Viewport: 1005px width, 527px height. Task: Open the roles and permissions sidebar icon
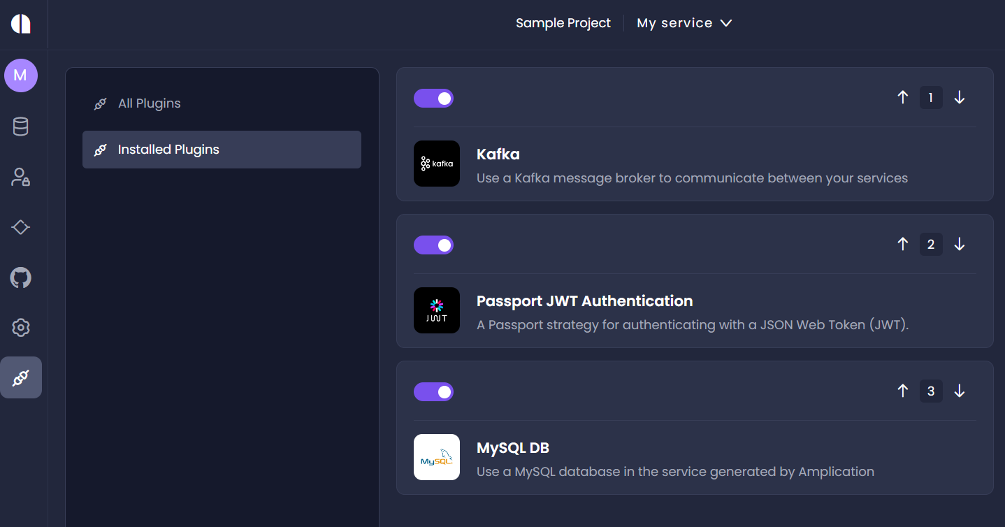(x=21, y=177)
